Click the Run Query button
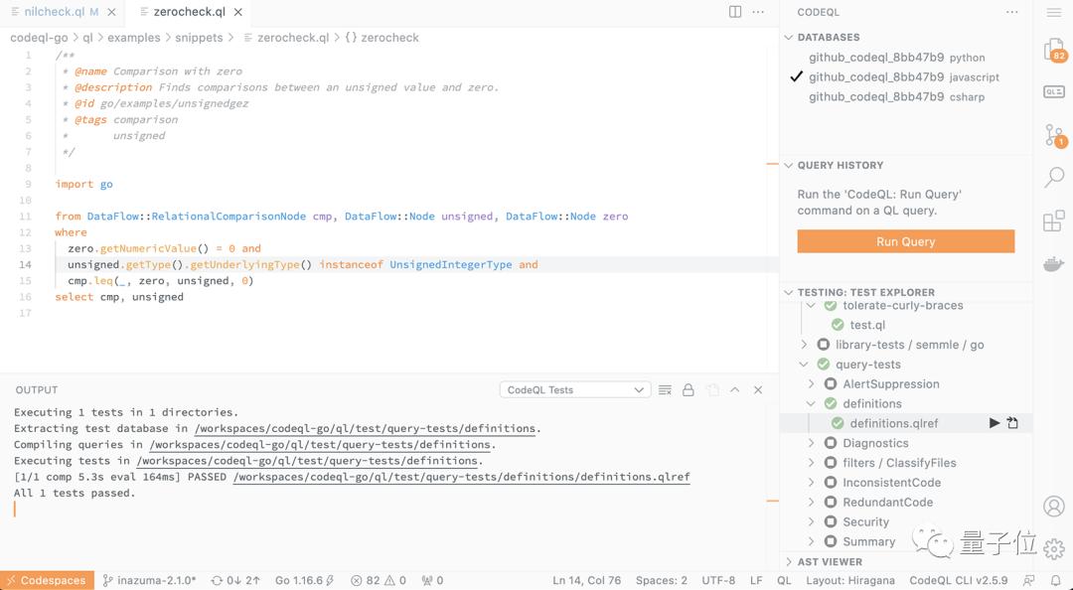 click(x=905, y=241)
